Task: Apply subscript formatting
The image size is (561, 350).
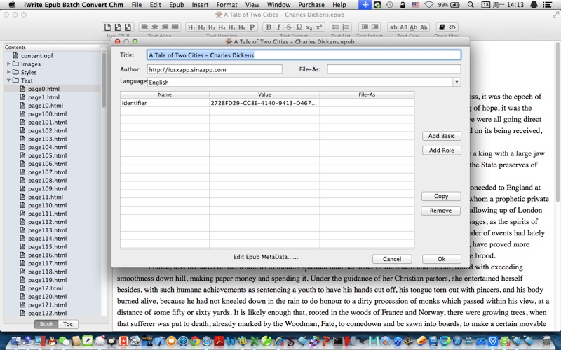Action: [309, 27]
